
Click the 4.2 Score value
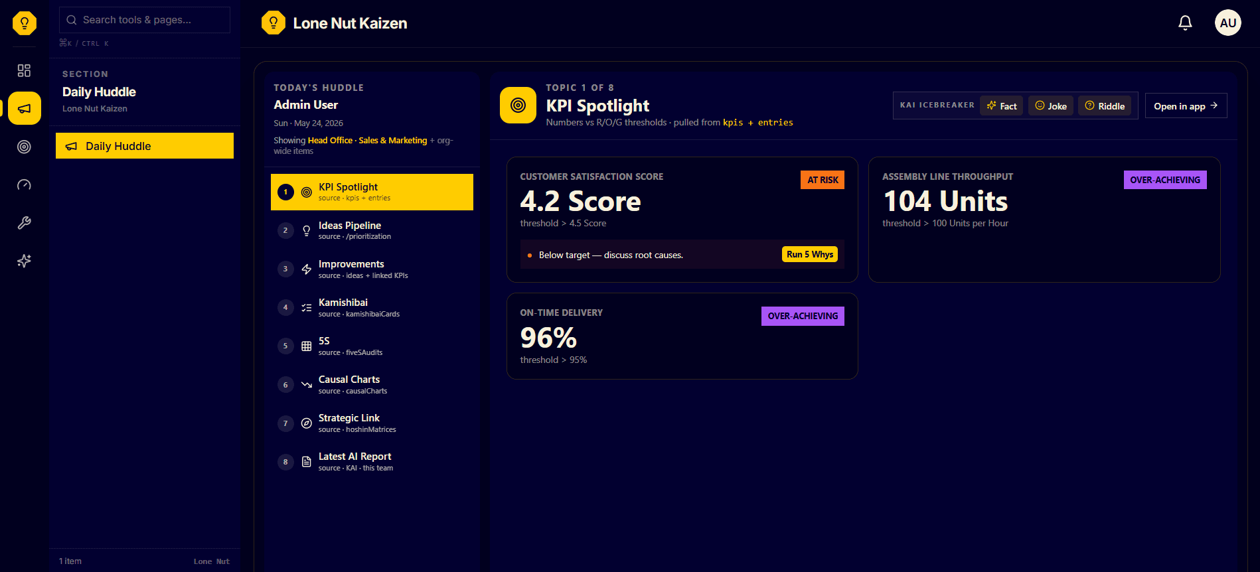coord(580,201)
